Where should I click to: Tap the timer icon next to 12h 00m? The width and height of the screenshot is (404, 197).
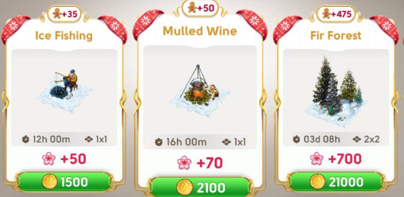click(26, 139)
